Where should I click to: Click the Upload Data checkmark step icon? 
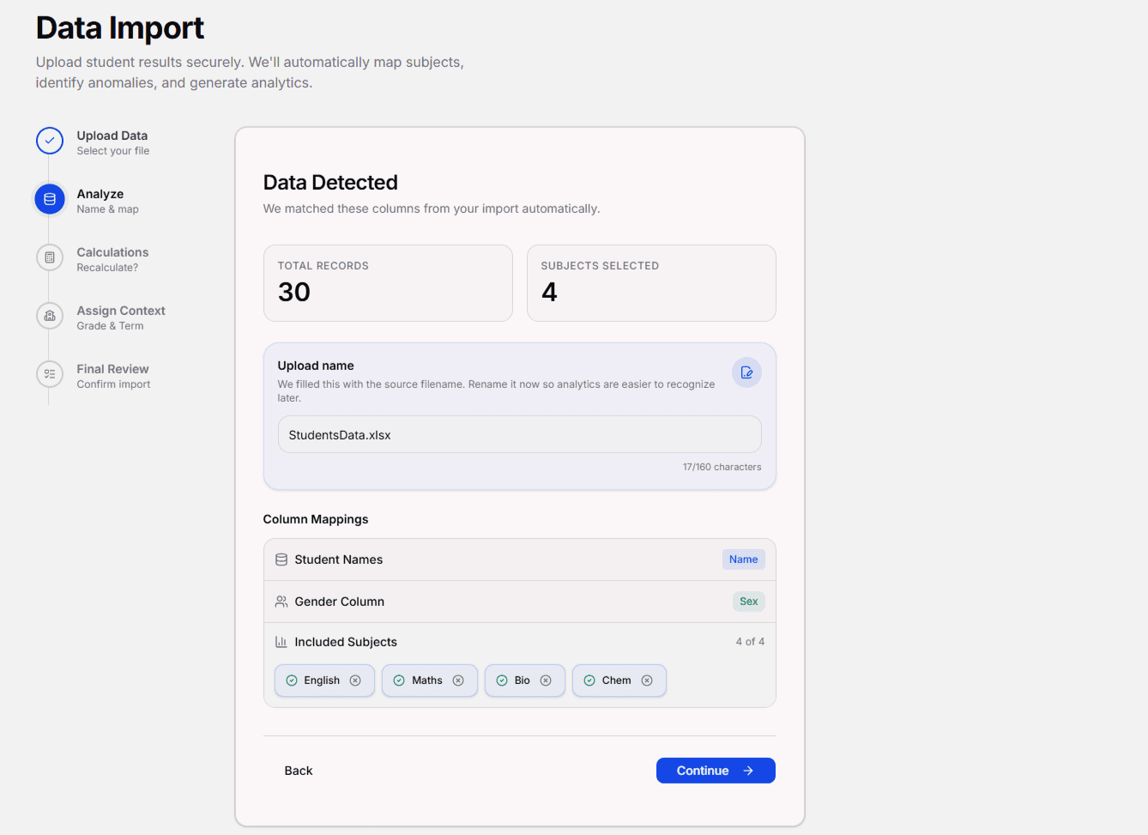click(50, 141)
